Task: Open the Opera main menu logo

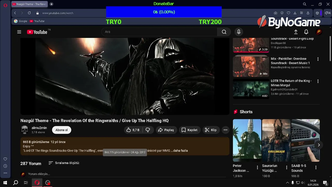Action: click(5, 5)
